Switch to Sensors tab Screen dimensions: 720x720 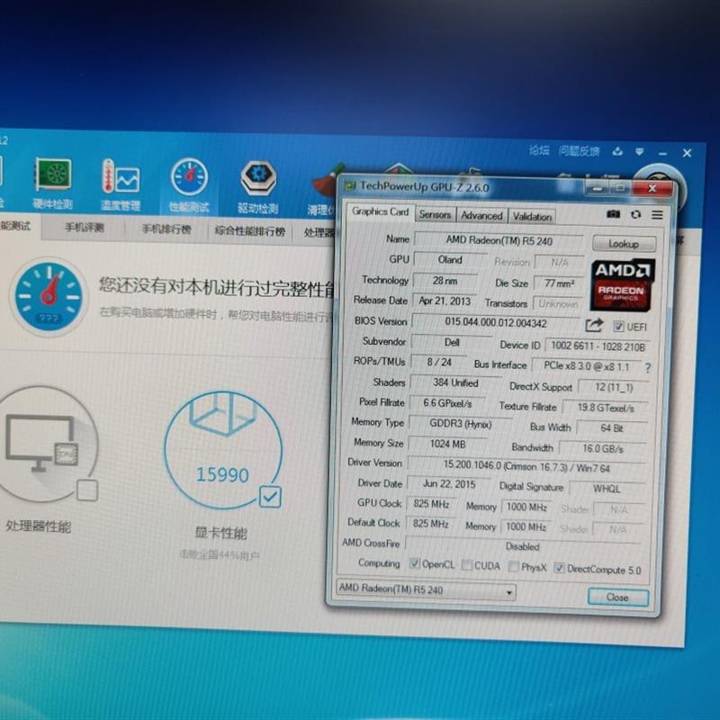click(435, 214)
